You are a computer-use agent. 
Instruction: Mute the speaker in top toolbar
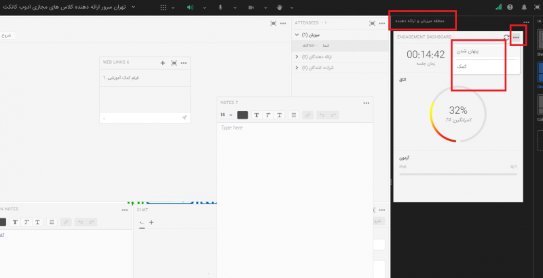(x=190, y=7)
